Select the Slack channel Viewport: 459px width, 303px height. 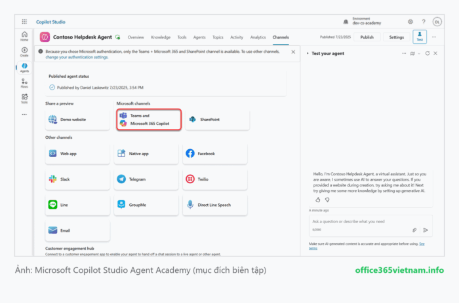[x=77, y=179]
